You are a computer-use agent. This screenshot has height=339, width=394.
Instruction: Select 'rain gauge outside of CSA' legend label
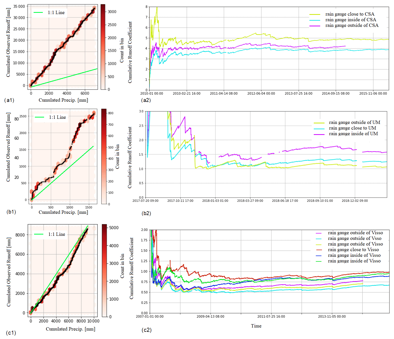(x=352, y=25)
